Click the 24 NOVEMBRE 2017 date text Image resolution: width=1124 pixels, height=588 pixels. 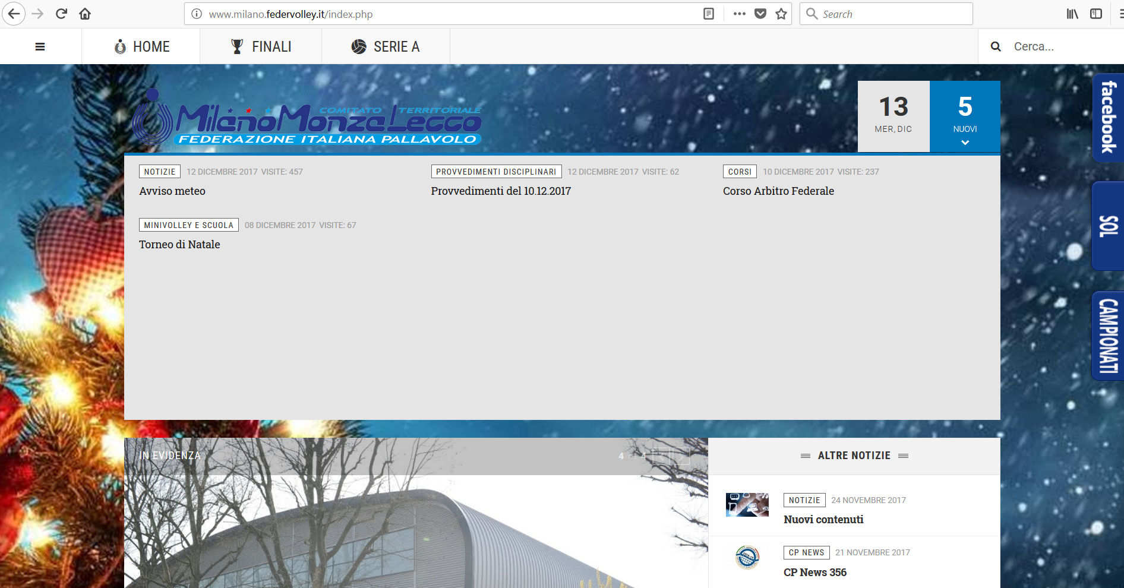[x=869, y=500]
